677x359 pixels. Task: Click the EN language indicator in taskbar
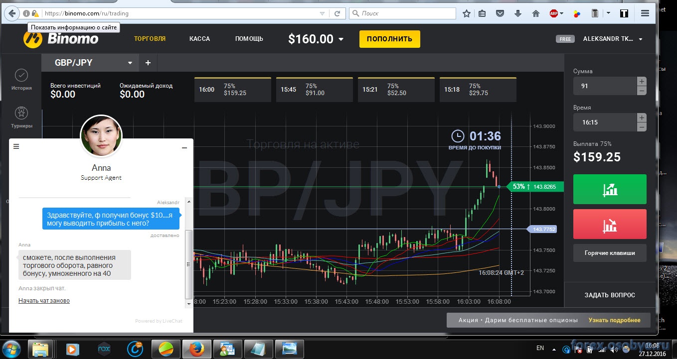click(x=540, y=348)
